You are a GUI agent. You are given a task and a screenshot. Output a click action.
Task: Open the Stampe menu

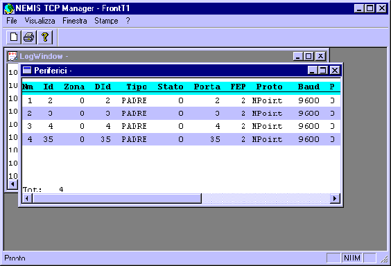pyautogui.click(x=106, y=21)
